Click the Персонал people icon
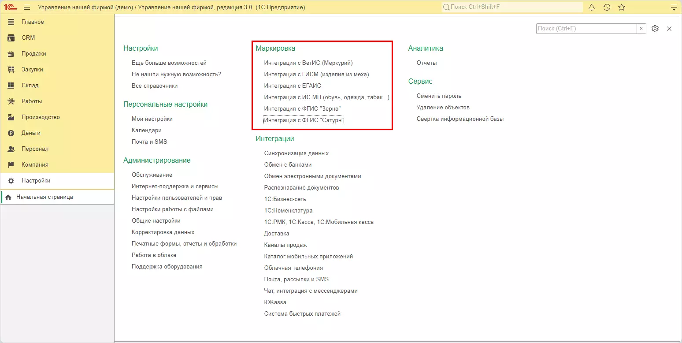Viewport: 682px width, 343px height. point(11,149)
